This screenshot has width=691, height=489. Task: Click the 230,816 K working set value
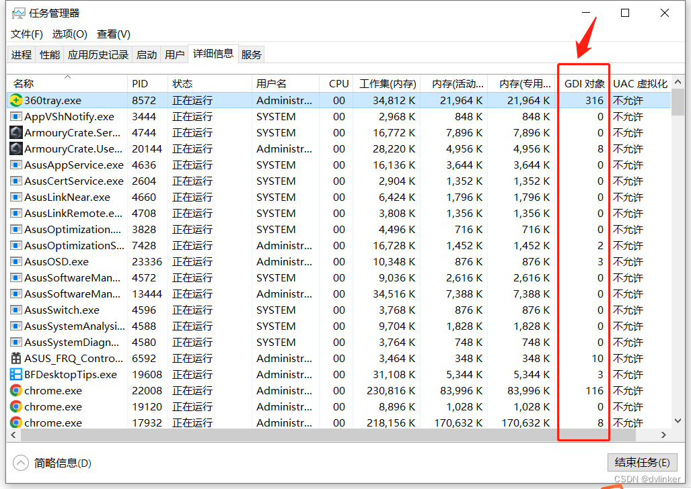click(391, 390)
